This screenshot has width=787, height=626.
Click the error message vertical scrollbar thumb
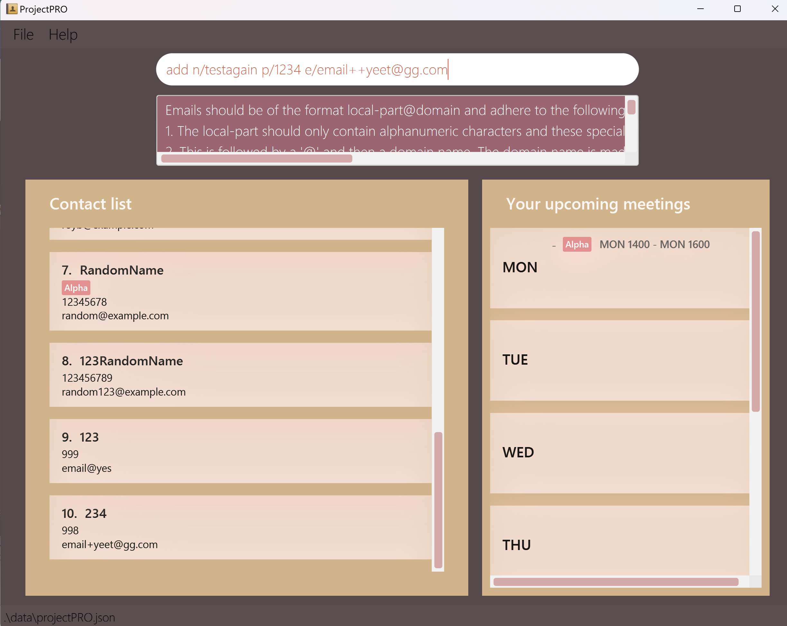pos(631,107)
